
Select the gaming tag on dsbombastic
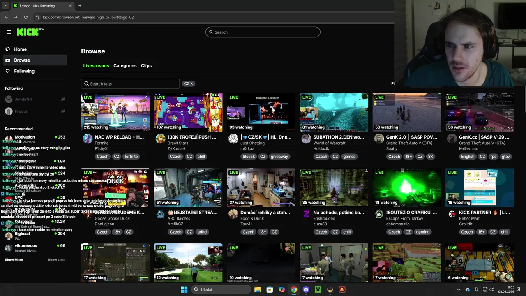click(x=423, y=232)
